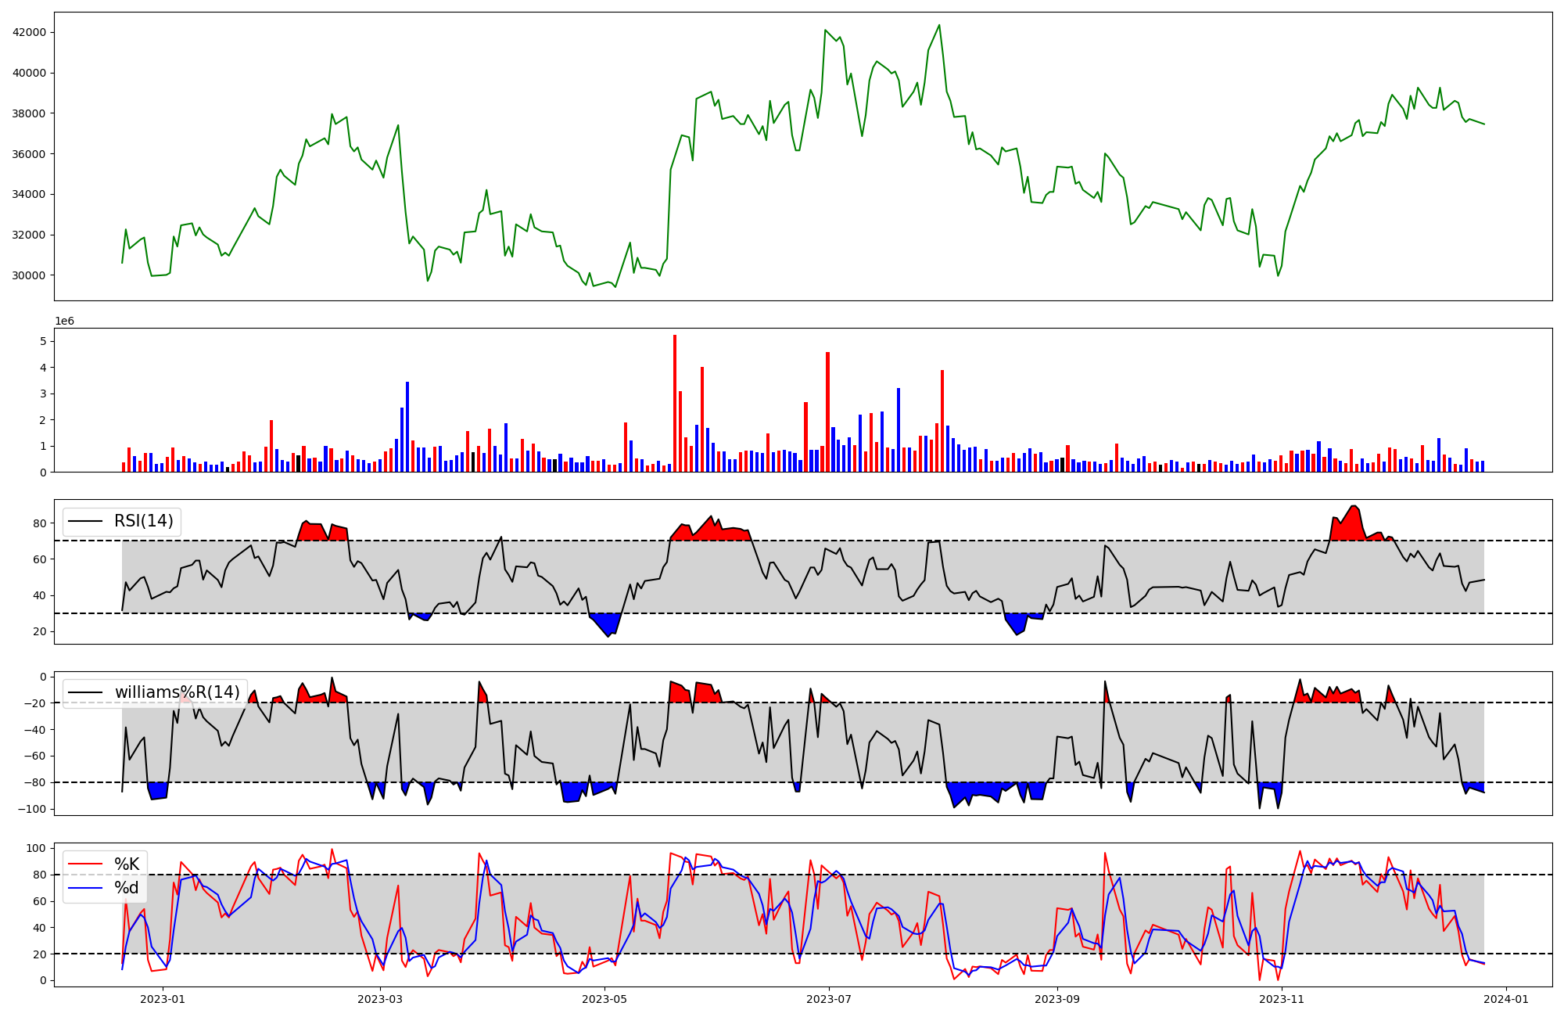Image resolution: width=1564 pixels, height=1017 pixels.
Task: Click the highest peak of green price line
Action: pyautogui.click(x=939, y=26)
